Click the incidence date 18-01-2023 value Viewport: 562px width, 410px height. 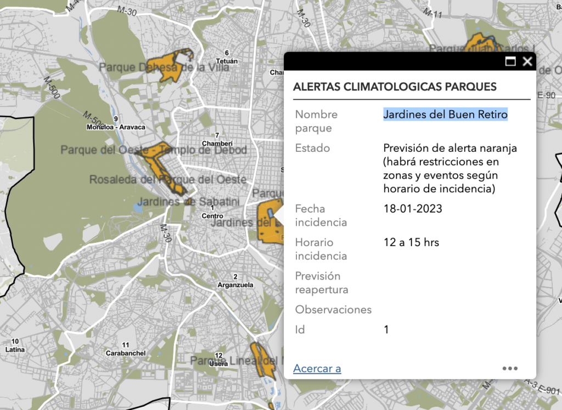pyautogui.click(x=412, y=209)
